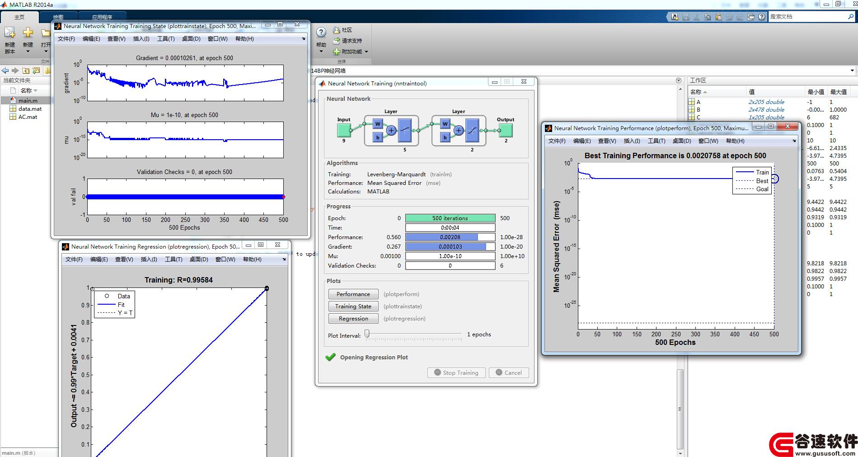Switch to the Plots (绘图) ribbon tab
858x457 pixels.
click(58, 17)
